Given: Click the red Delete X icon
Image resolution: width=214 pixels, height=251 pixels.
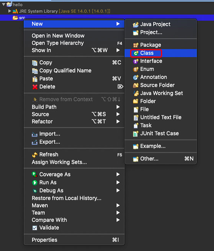Looking at the screenshot, I should (35, 87).
